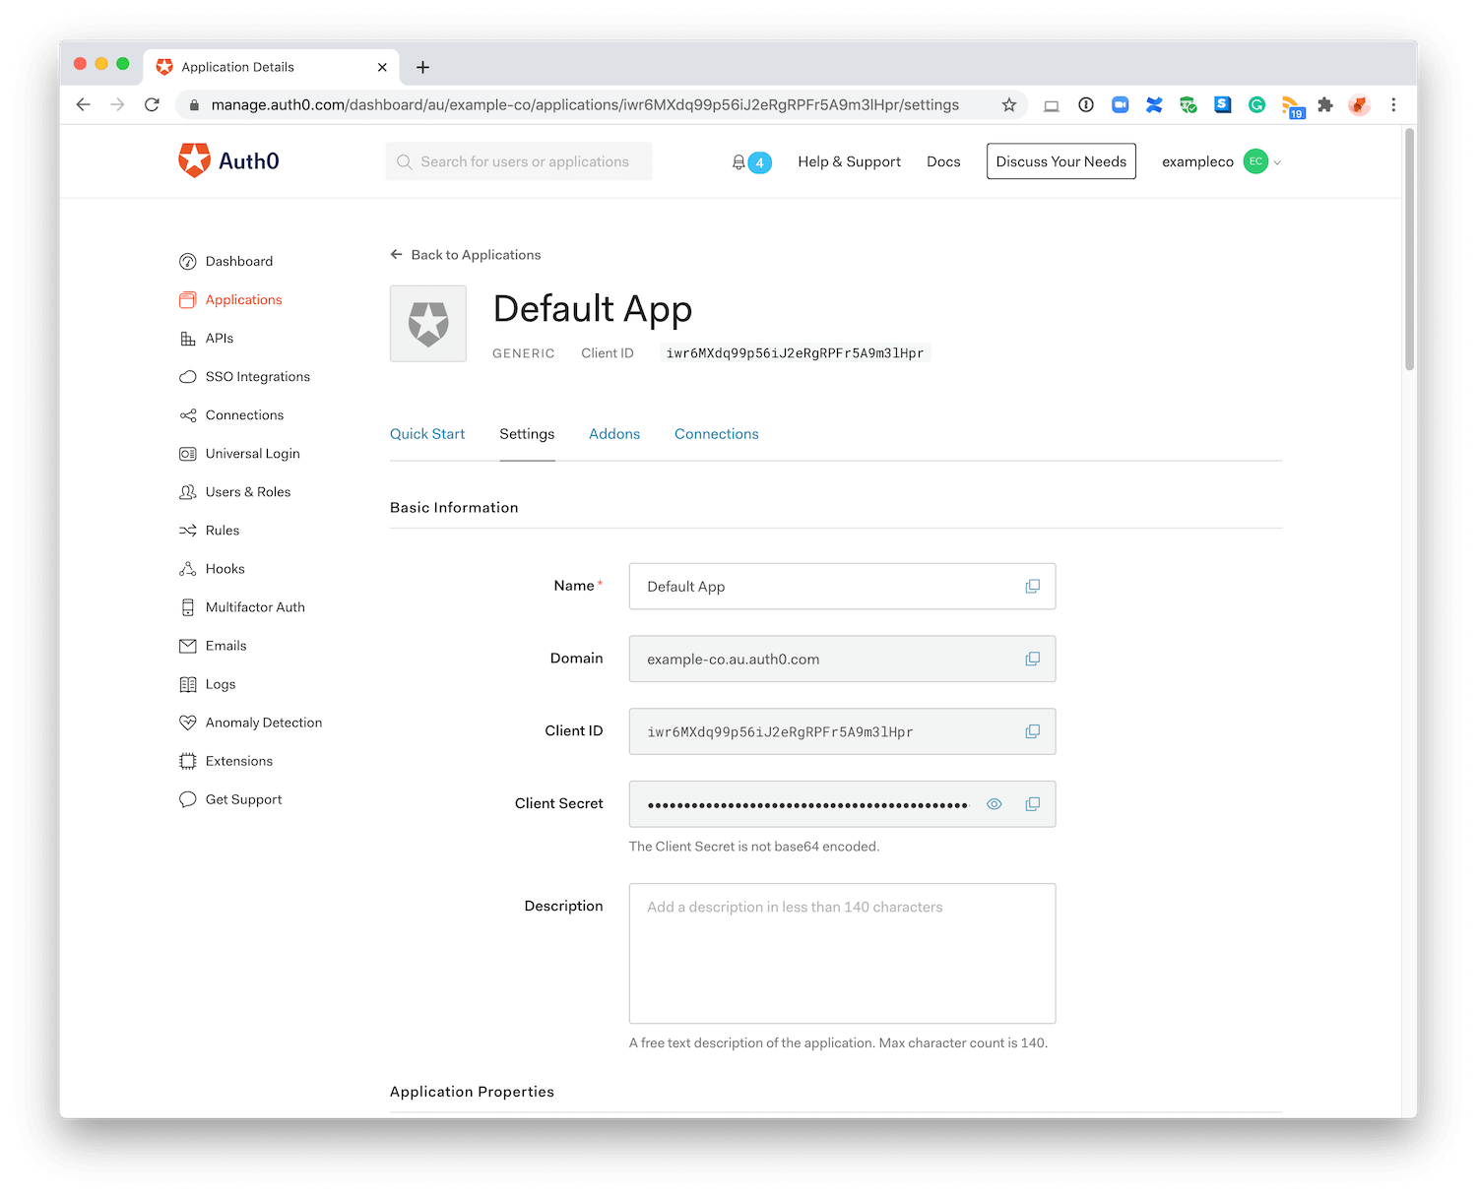
Task: Open the Docs link
Action: pyautogui.click(x=943, y=161)
